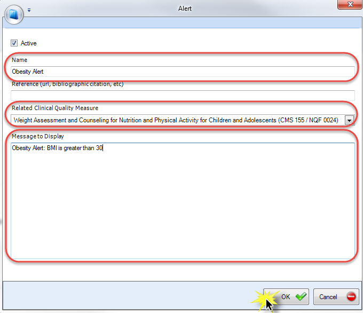Image resolution: width=363 pixels, height=313 pixels.
Task: Focus the Reference url citation field
Action: [183, 96]
